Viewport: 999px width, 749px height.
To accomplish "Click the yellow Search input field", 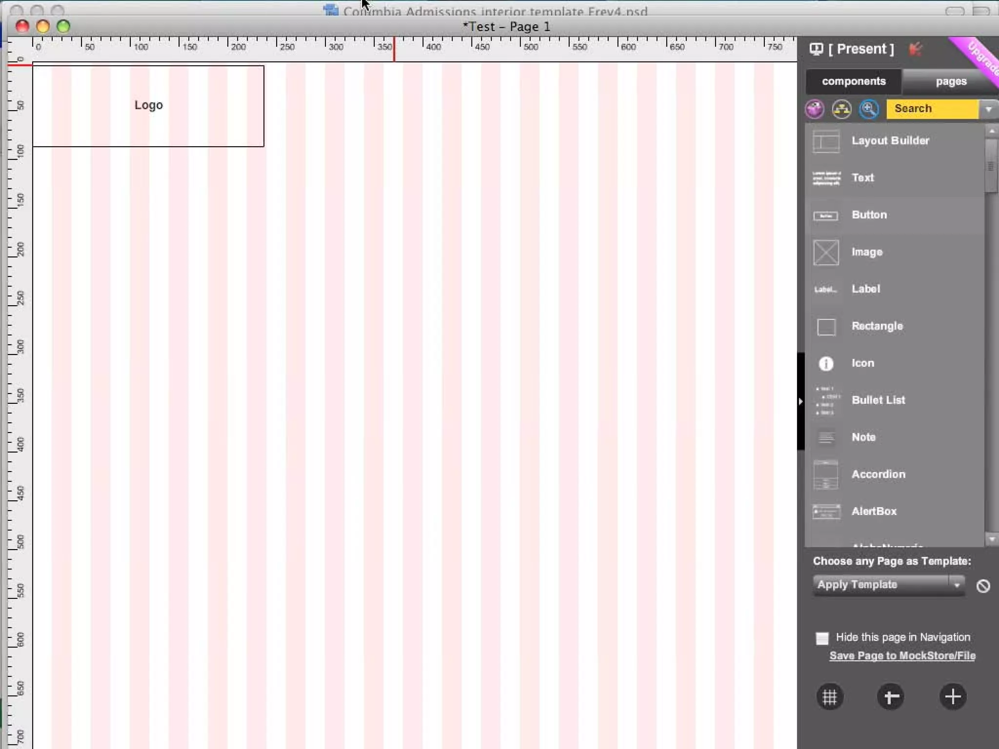I will 931,109.
